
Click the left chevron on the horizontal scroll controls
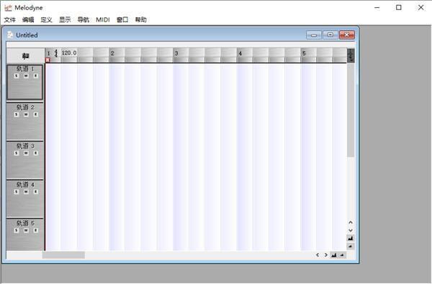point(318,255)
